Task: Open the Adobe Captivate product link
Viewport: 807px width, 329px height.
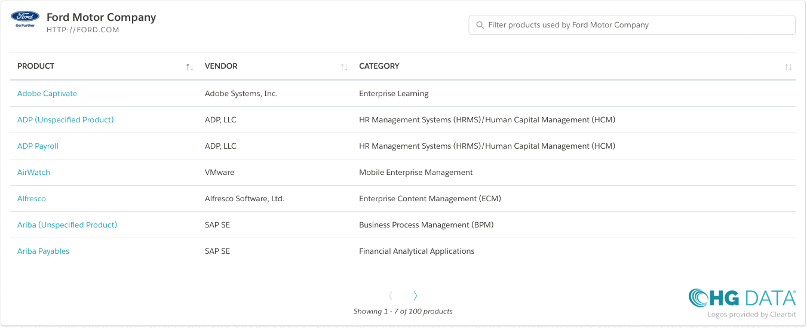Action: pos(47,93)
